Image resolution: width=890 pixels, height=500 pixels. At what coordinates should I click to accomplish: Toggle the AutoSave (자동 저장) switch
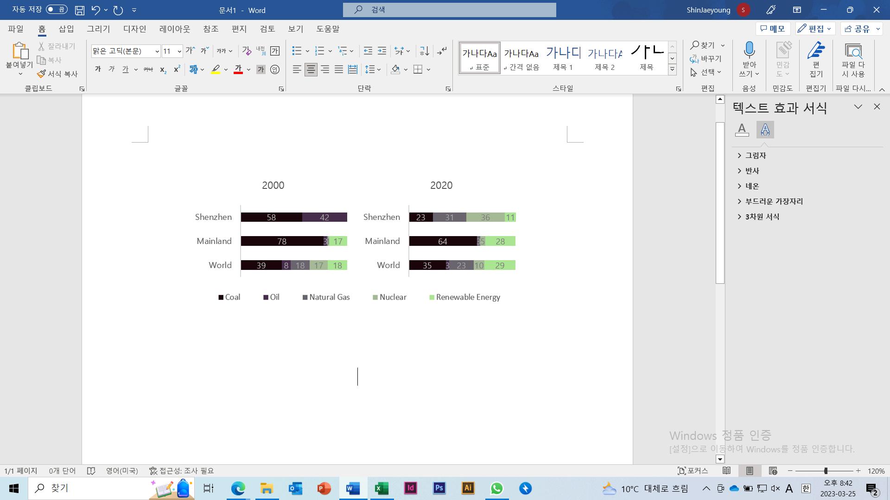coord(57,10)
